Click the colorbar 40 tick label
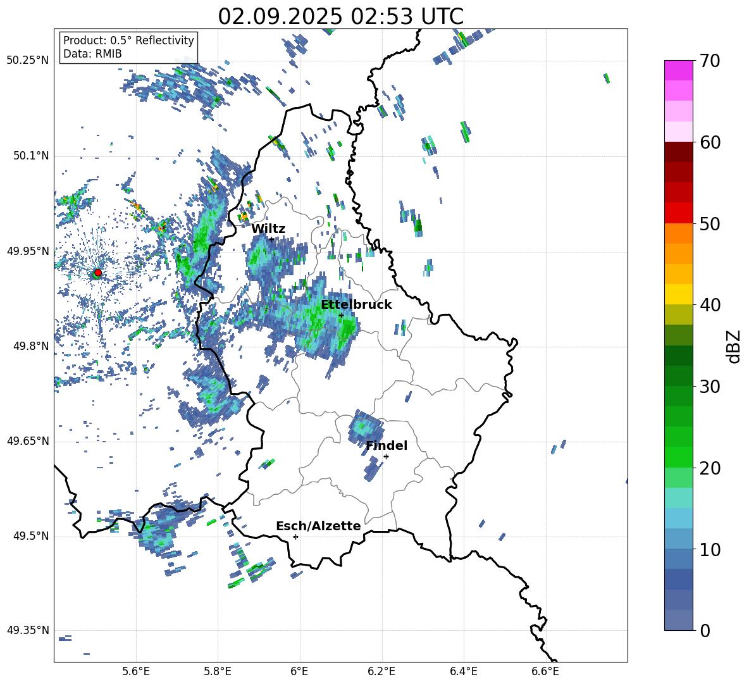 pyautogui.click(x=710, y=305)
